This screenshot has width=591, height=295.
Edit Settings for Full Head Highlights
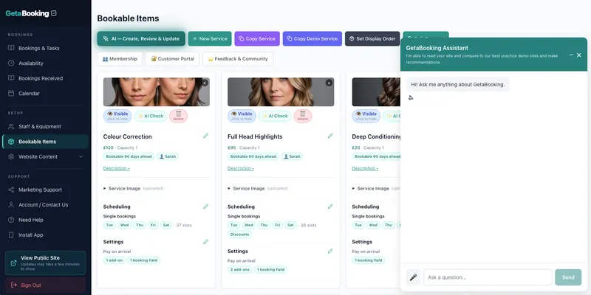tap(330, 251)
